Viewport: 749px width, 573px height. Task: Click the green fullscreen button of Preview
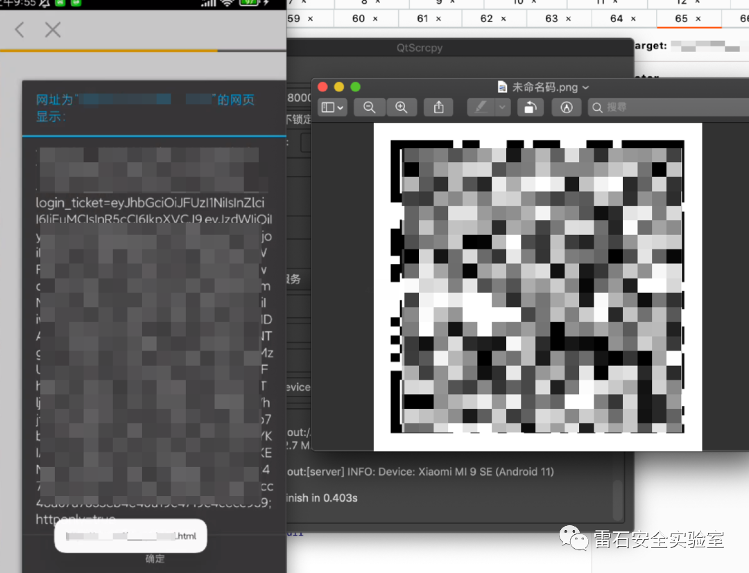pyautogui.click(x=355, y=87)
